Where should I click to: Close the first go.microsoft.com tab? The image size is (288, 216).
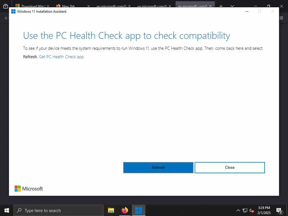pyautogui.click(x=129, y=6)
